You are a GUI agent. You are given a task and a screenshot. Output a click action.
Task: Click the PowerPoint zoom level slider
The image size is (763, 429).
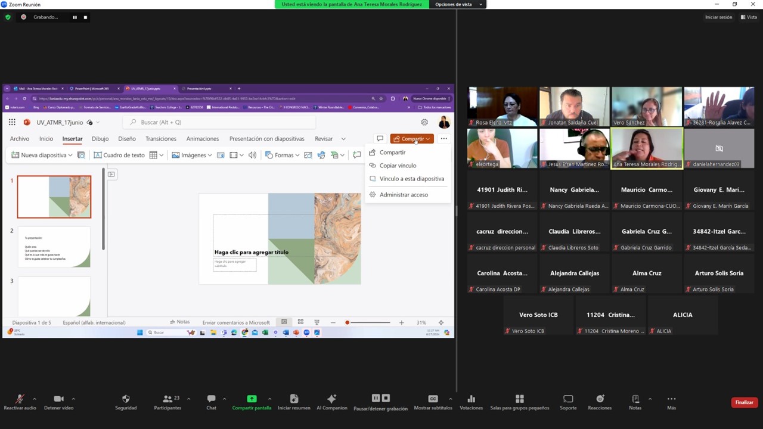click(x=367, y=322)
